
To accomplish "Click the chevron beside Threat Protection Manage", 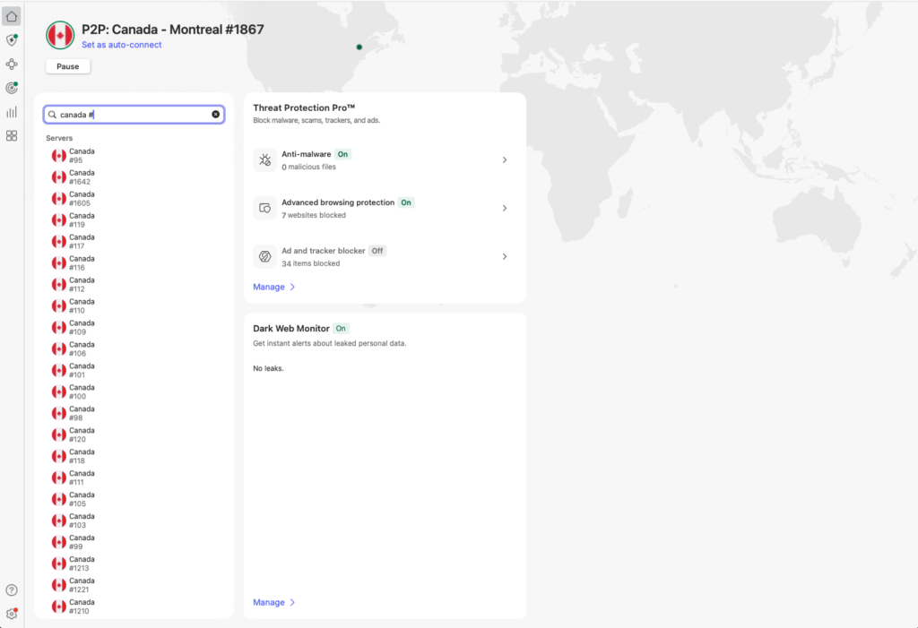I will click(293, 287).
